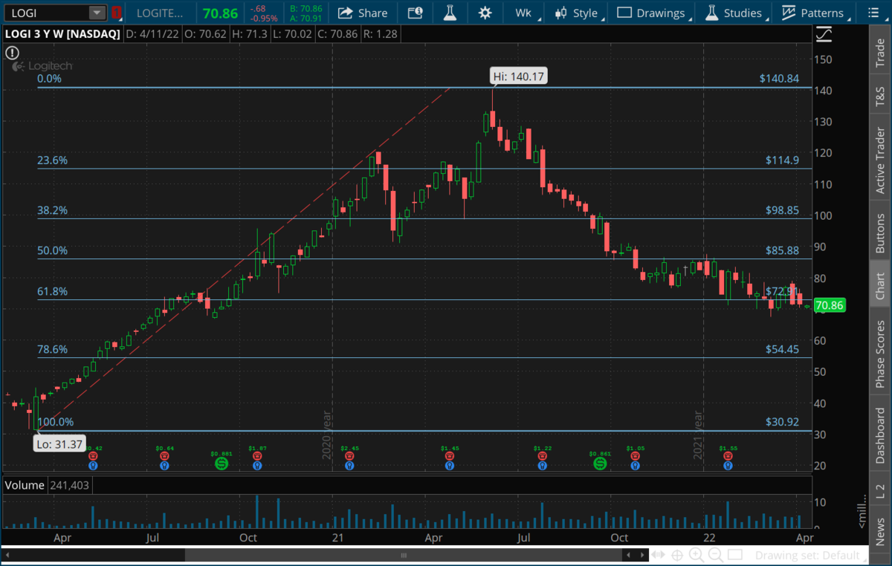Click the conference call icon under $1.45
The height and width of the screenshot is (566, 892).
(449, 455)
